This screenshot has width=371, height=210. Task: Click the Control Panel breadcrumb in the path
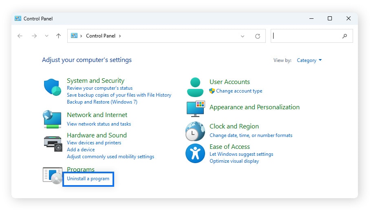tap(101, 36)
